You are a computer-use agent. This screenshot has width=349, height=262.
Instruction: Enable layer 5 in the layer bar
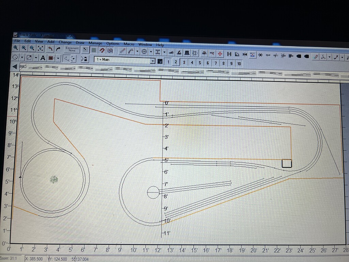tap(200, 62)
